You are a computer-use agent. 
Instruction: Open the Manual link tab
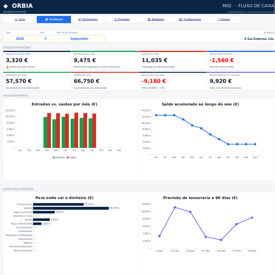pos(224,19)
